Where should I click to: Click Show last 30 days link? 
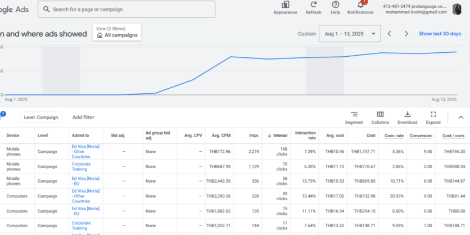[440, 34]
